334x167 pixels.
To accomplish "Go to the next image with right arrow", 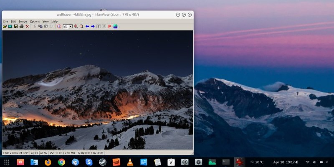I will click(x=93, y=26).
